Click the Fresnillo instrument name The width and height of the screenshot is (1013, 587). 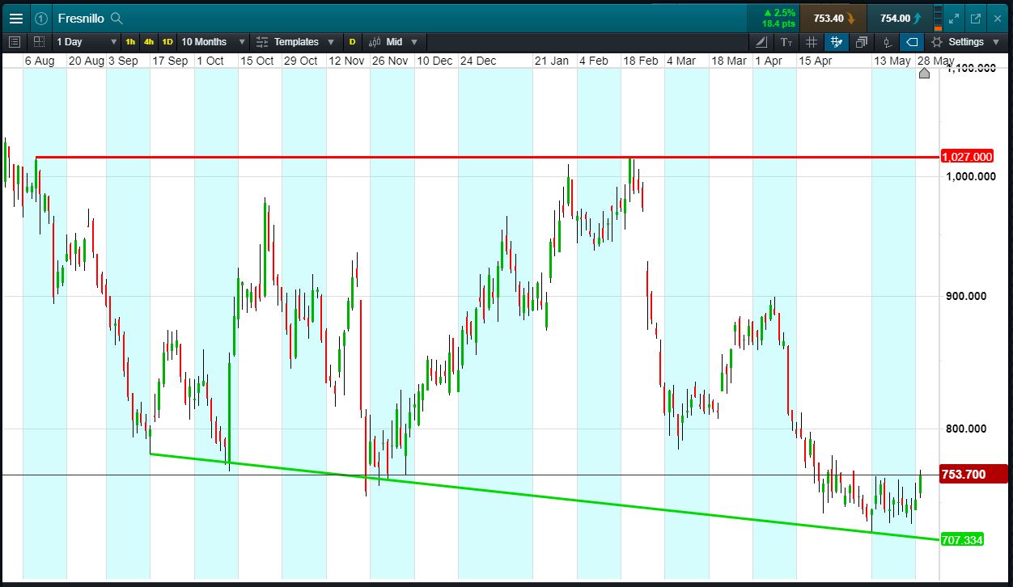81,18
